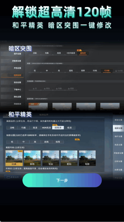
Task: Open 画面设置 in 和平精英 right sidebar
Action: (118, 128)
